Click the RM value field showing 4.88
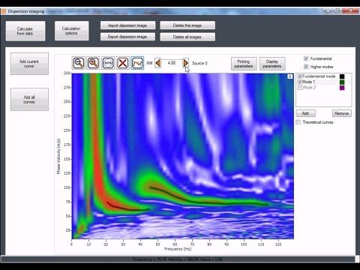360x270 pixels. coord(172,63)
